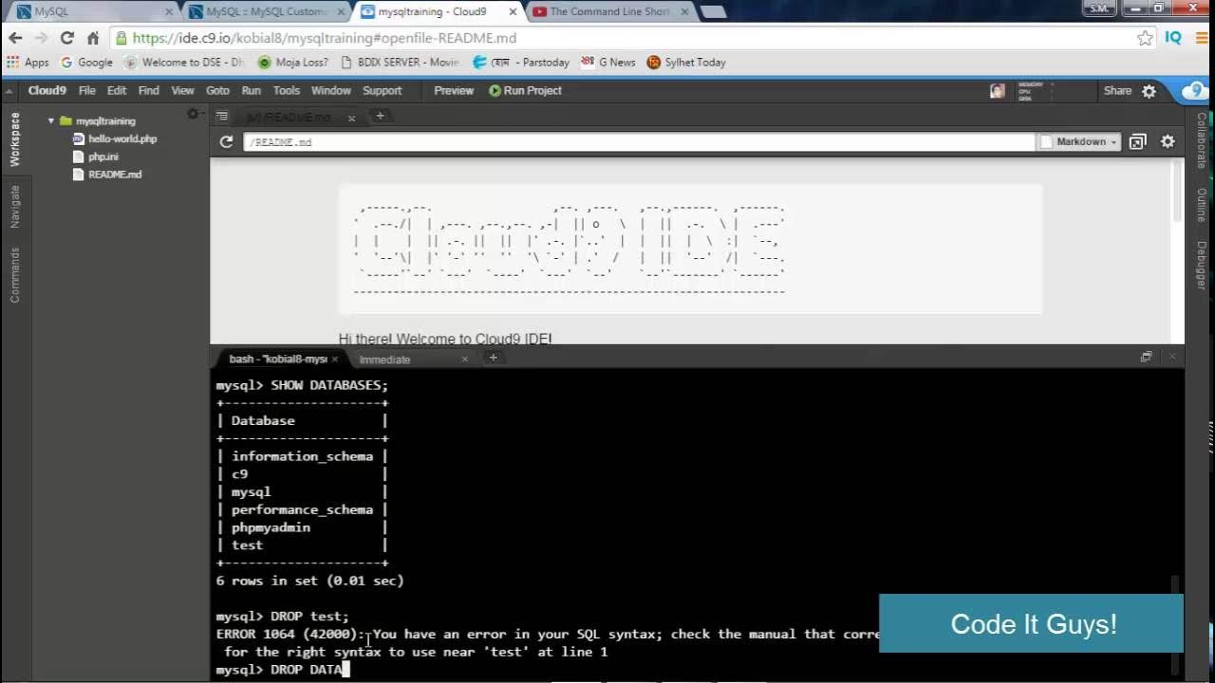Add a new editor tab with plus
The image size is (1215, 683).
380,116
